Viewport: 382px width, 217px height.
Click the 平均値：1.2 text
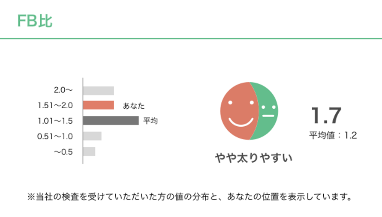333,135
